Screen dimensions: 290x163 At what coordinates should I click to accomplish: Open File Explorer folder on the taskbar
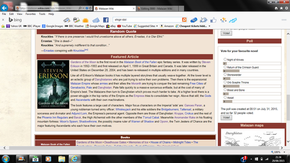(62, 159)
